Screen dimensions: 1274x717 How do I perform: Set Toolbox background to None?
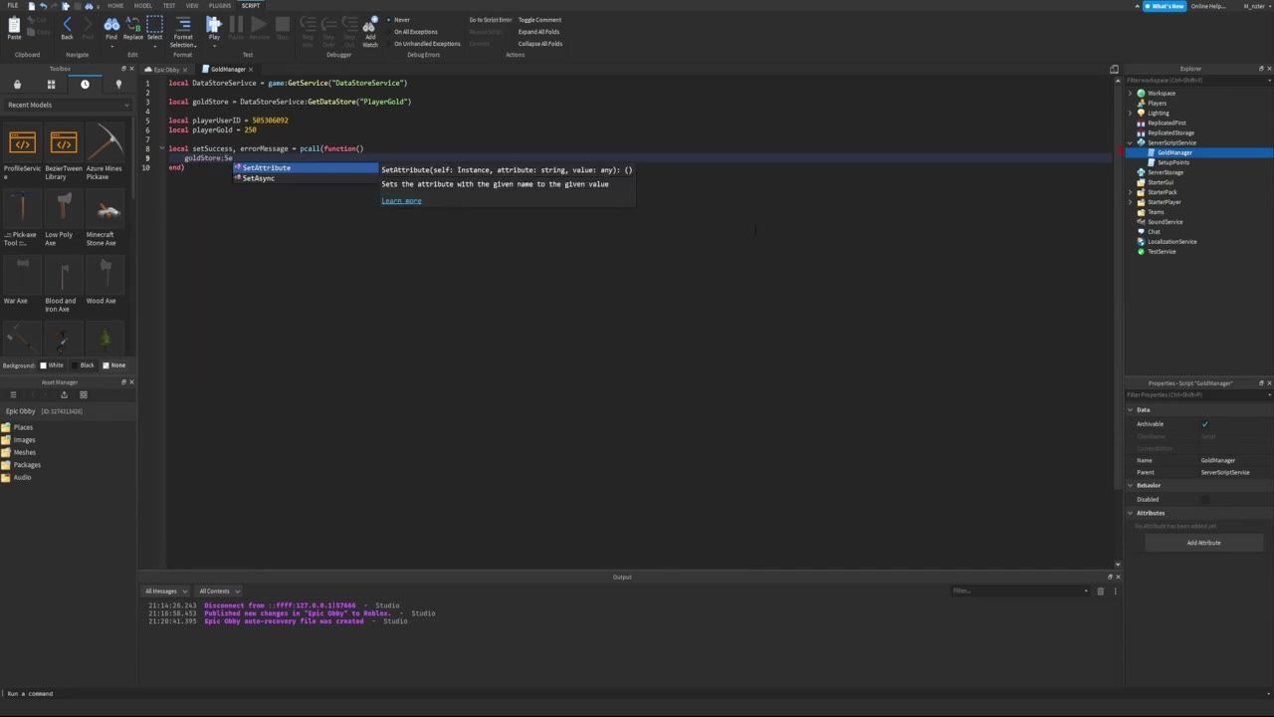pyautogui.click(x=113, y=365)
